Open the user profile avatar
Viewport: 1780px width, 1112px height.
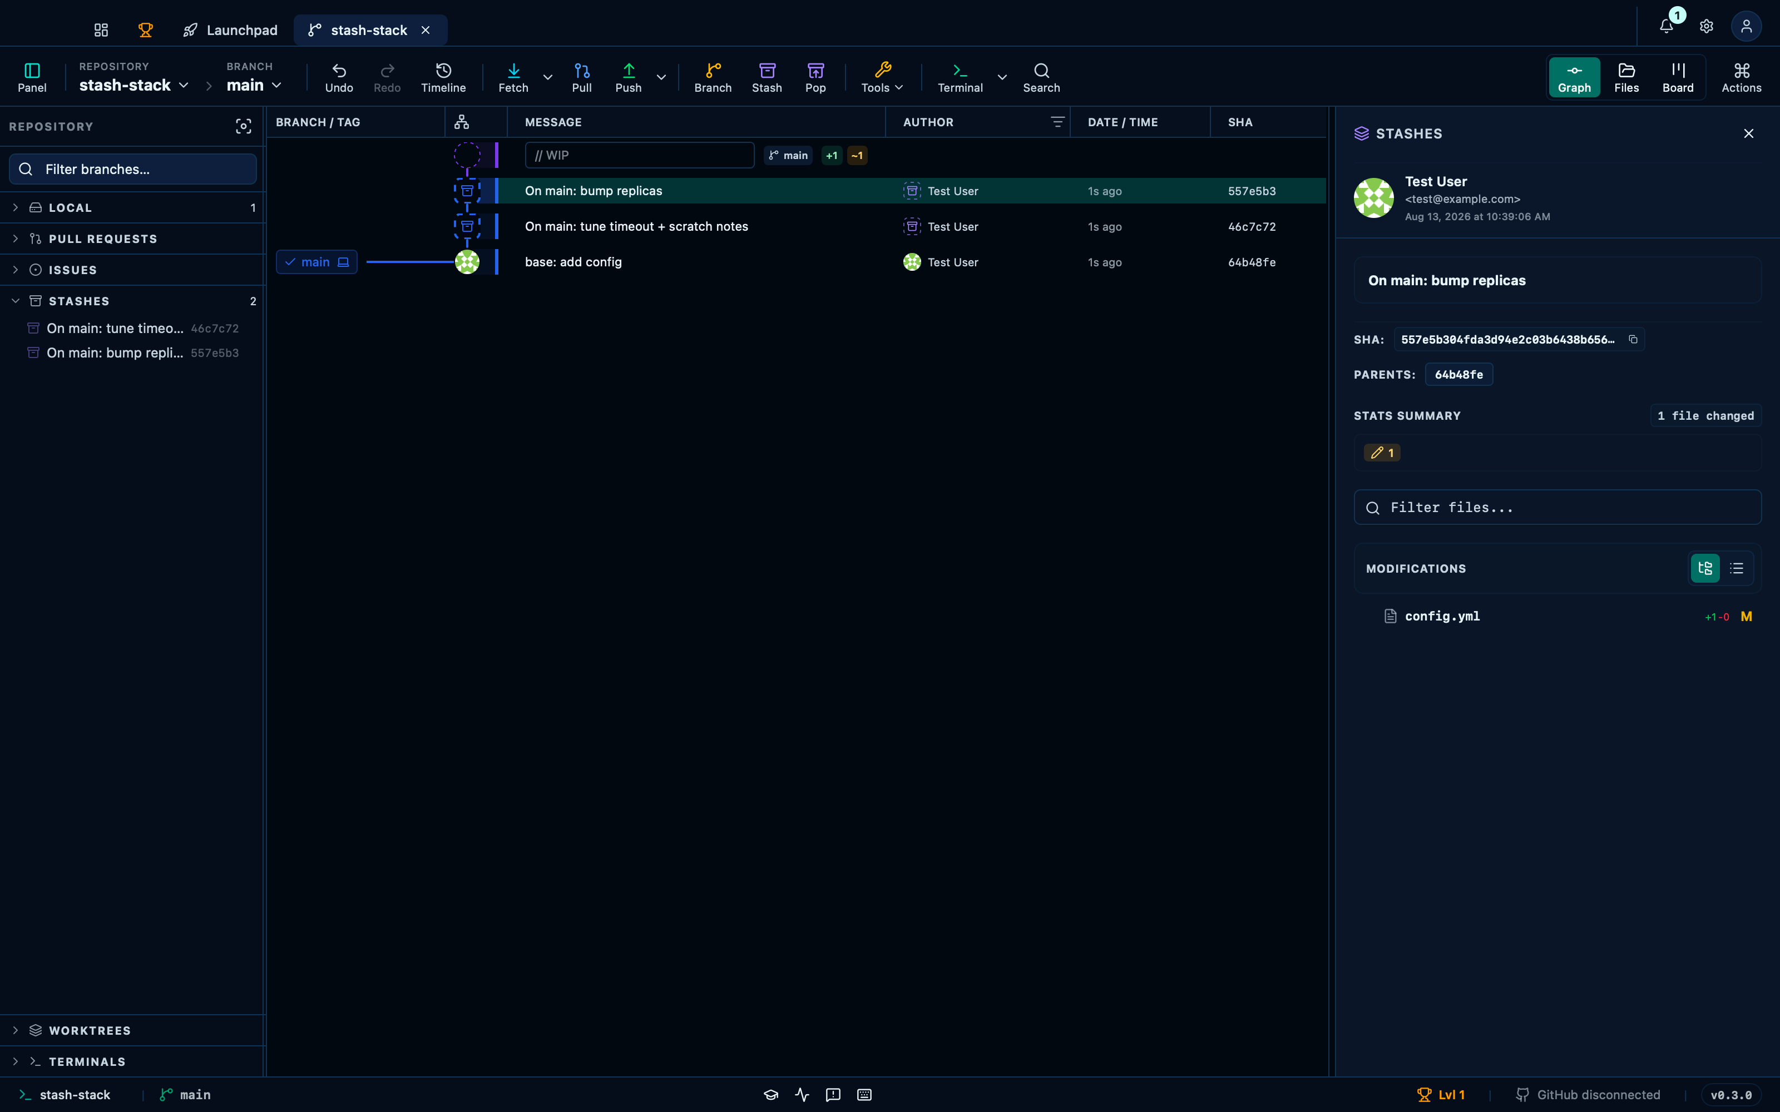1746,27
